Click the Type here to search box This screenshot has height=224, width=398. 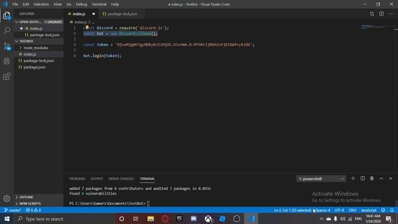pyautogui.click(x=64, y=218)
